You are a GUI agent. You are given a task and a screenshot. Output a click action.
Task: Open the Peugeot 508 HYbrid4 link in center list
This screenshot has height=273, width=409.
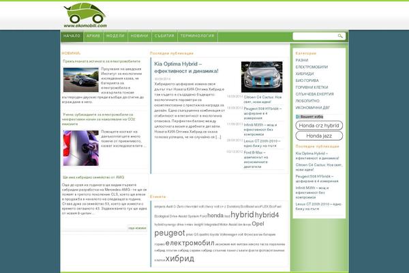click(262, 113)
